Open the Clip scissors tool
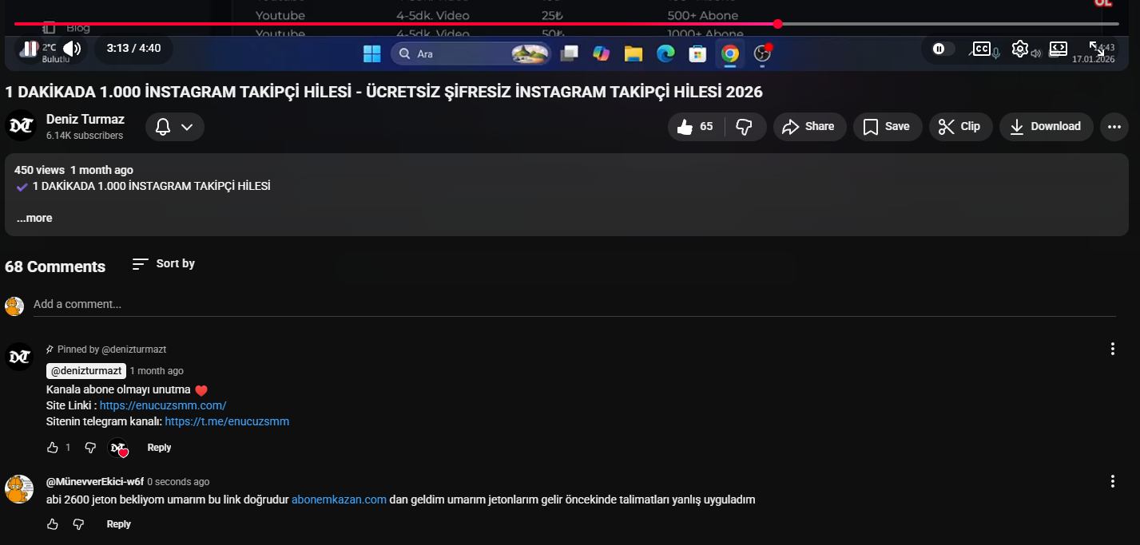 (961, 126)
